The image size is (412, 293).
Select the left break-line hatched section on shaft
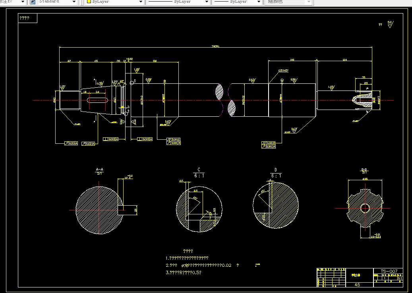[x=219, y=92]
